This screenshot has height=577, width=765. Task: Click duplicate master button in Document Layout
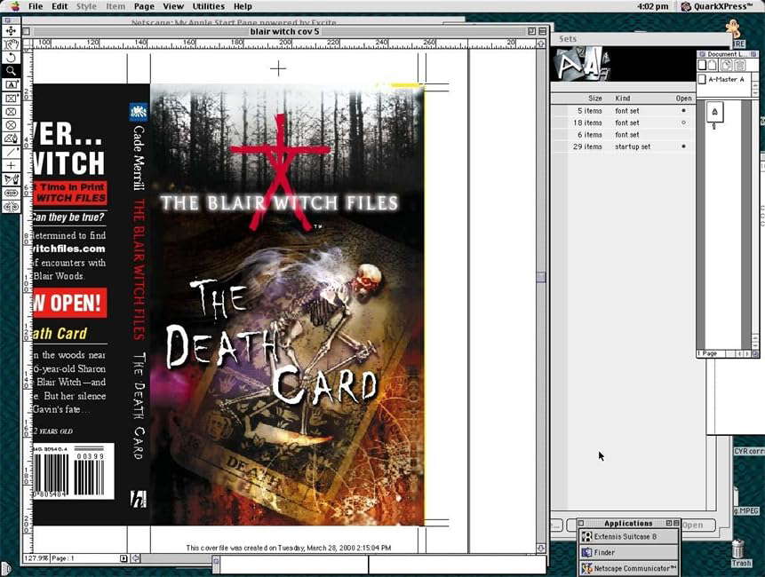pos(727,66)
